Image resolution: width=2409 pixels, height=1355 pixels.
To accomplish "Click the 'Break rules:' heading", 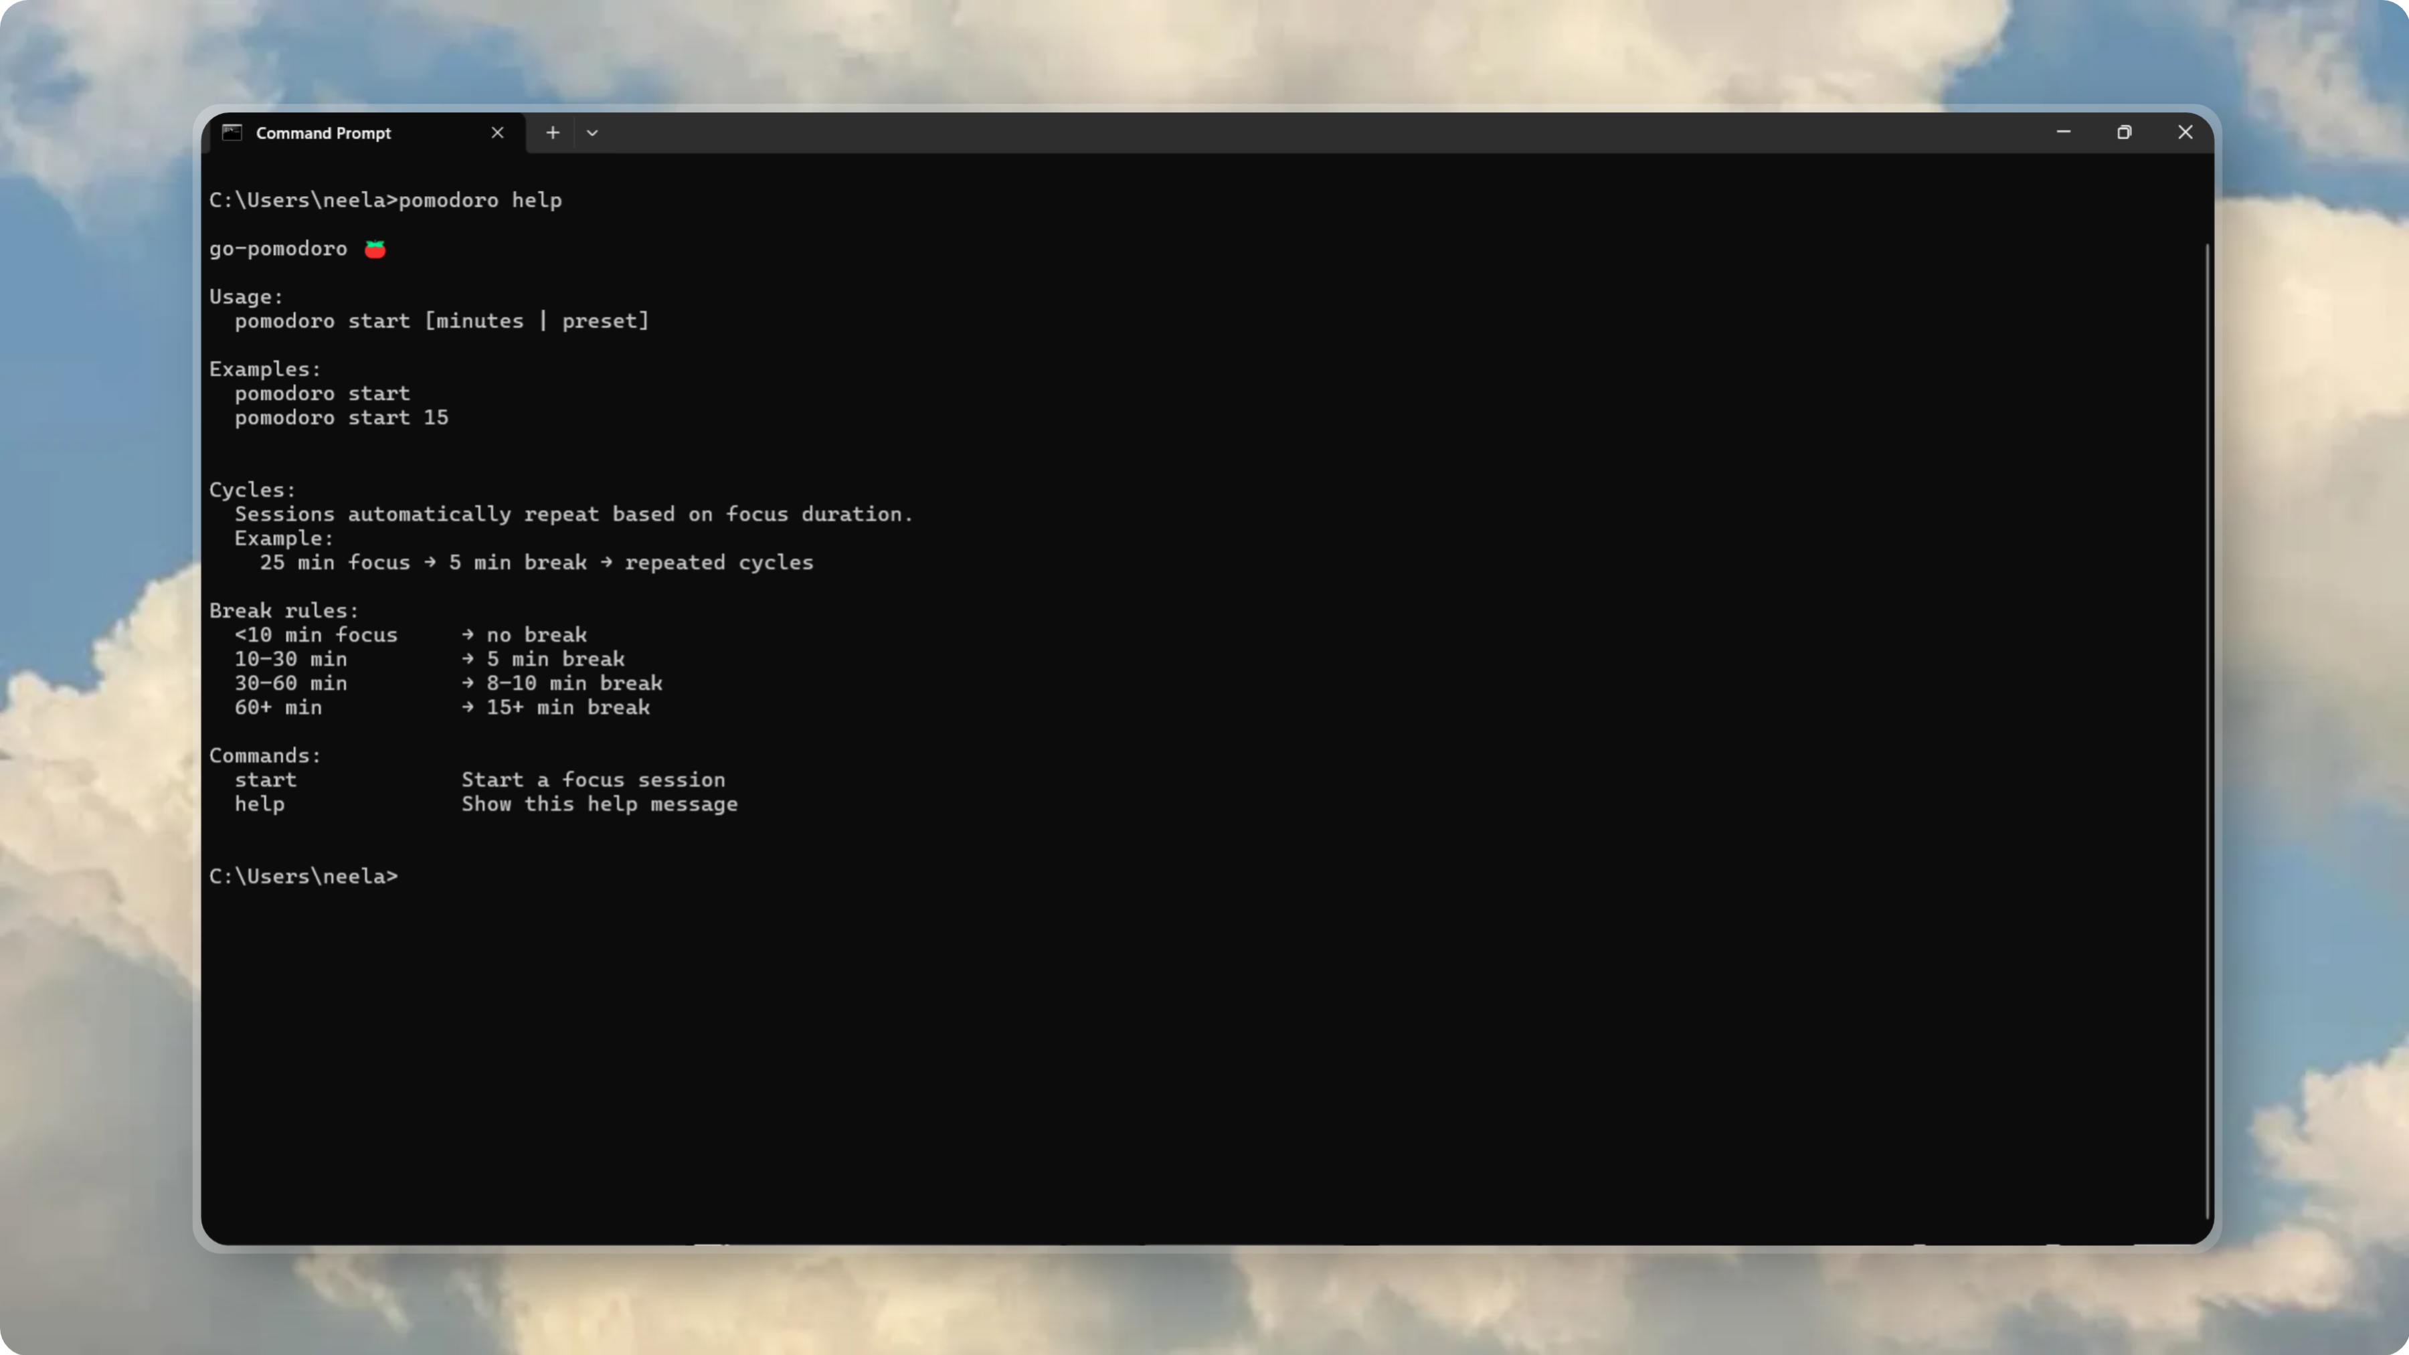I will (x=283, y=610).
